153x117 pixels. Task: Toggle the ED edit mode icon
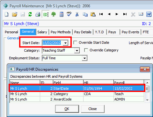coord(46,14)
